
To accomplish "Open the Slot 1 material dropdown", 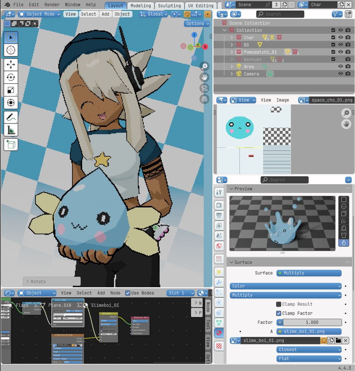I will pos(181,293).
